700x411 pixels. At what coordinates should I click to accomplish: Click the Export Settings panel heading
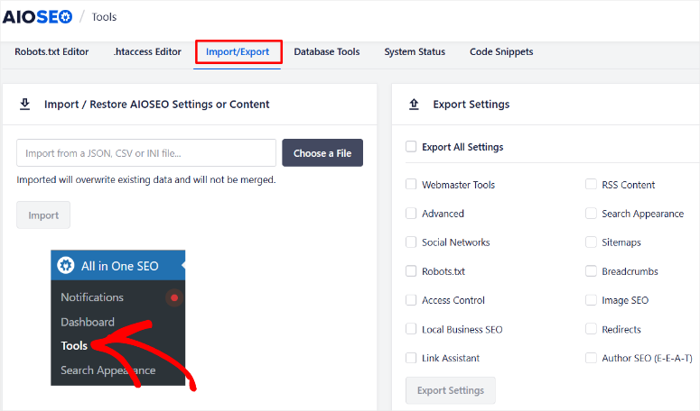tap(471, 105)
